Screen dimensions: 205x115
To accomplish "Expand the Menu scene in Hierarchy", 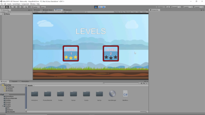I will [x=3, y=14].
